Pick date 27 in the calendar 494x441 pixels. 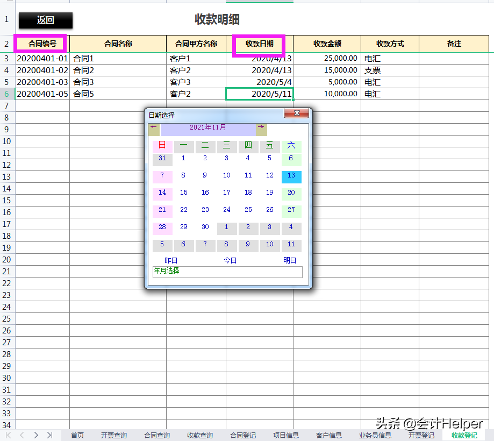point(291,211)
